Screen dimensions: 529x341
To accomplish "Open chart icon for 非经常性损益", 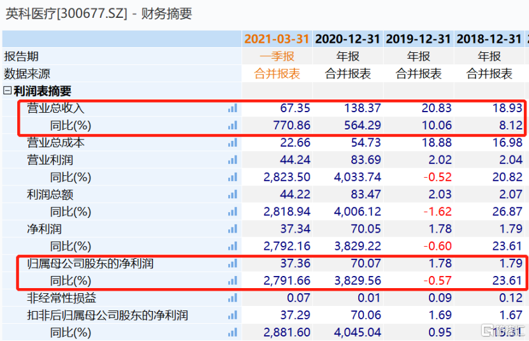I will 233,298.
